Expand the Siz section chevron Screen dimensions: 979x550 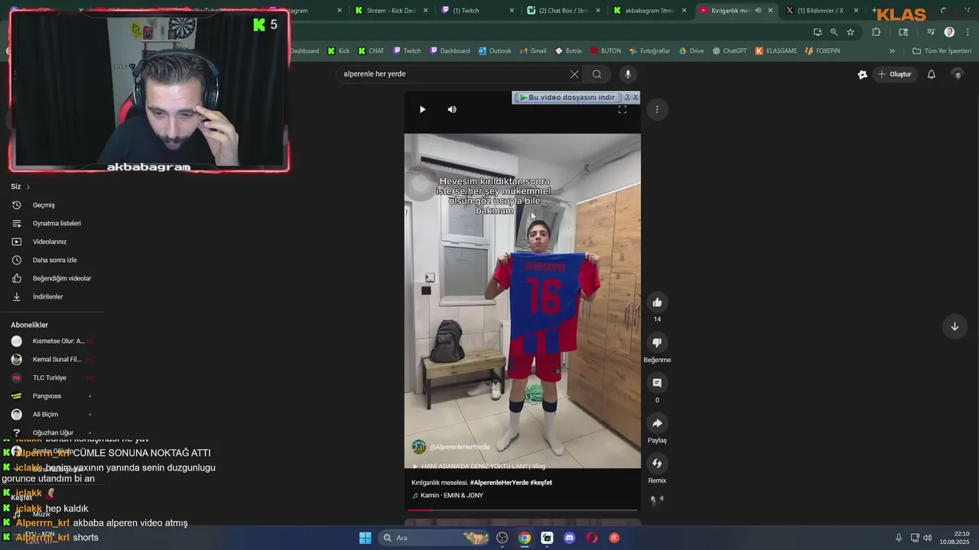click(x=28, y=187)
